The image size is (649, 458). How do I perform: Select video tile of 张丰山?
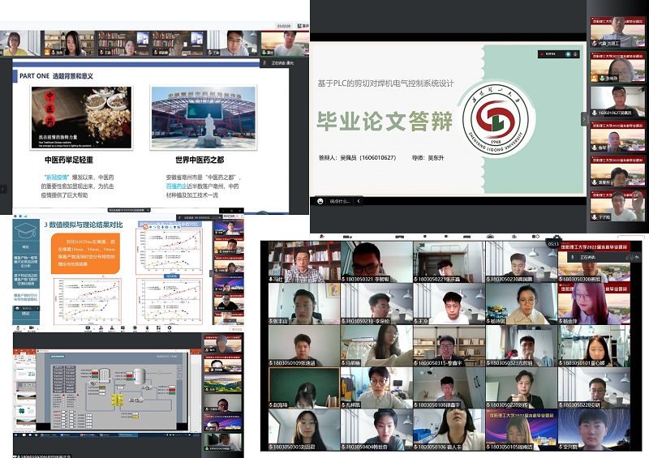click(304, 304)
